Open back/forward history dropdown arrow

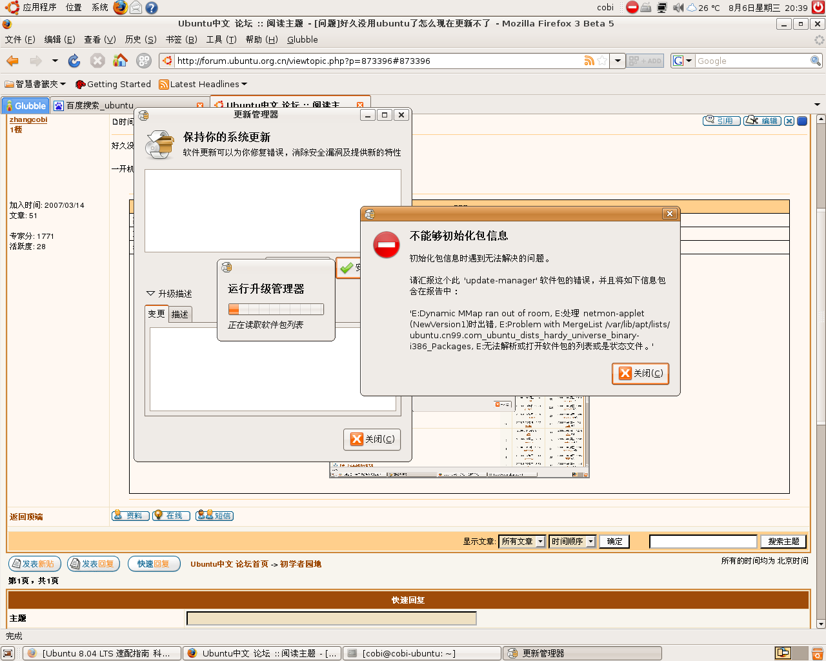[55, 61]
